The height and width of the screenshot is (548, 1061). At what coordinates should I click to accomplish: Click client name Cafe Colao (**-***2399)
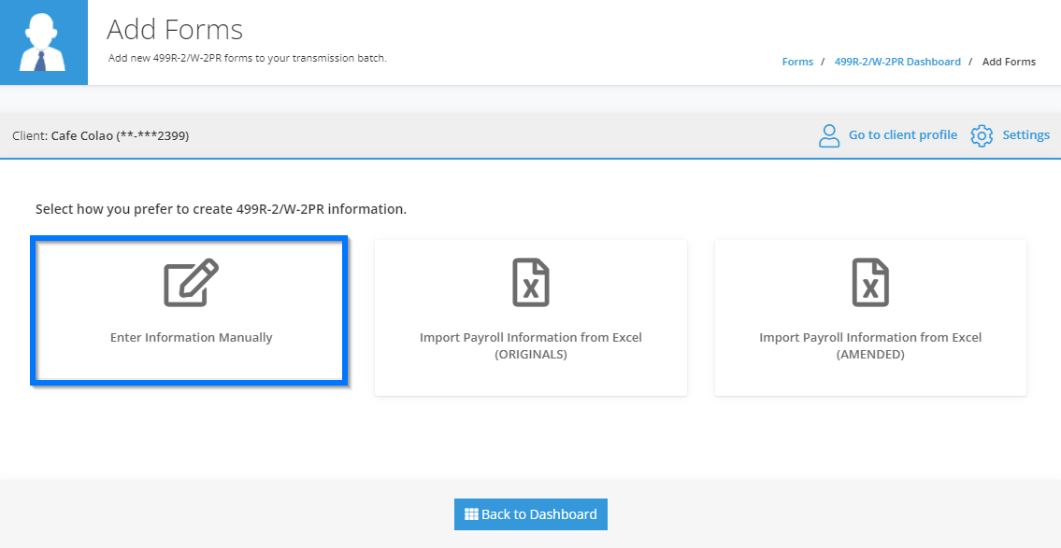120,135
